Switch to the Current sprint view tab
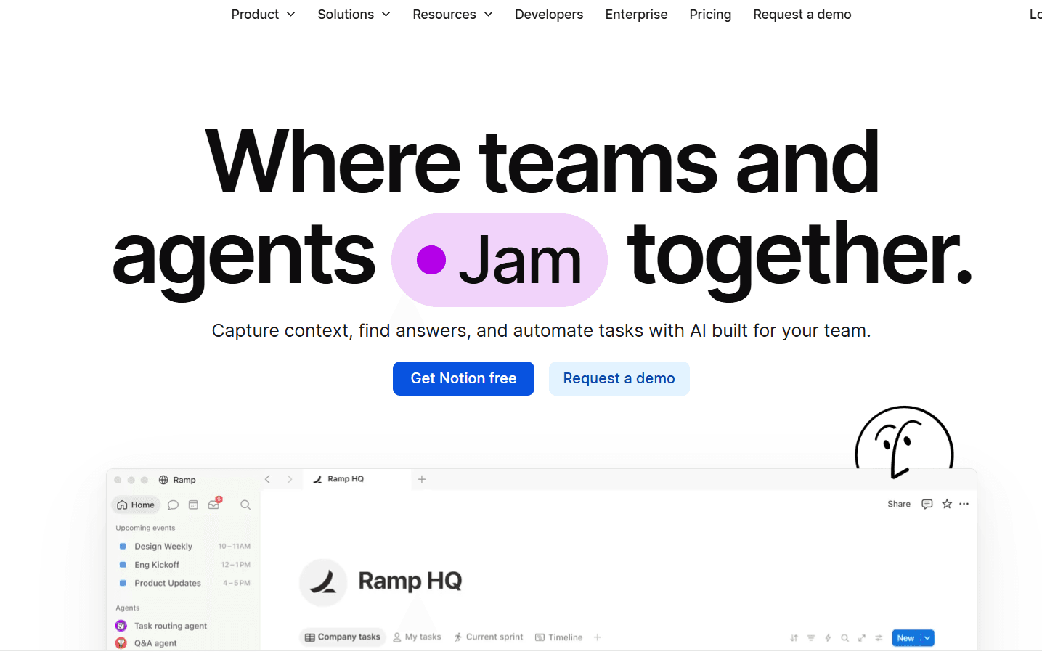The width and height of the screenshot is (1042, 657). tap(489, 637)
